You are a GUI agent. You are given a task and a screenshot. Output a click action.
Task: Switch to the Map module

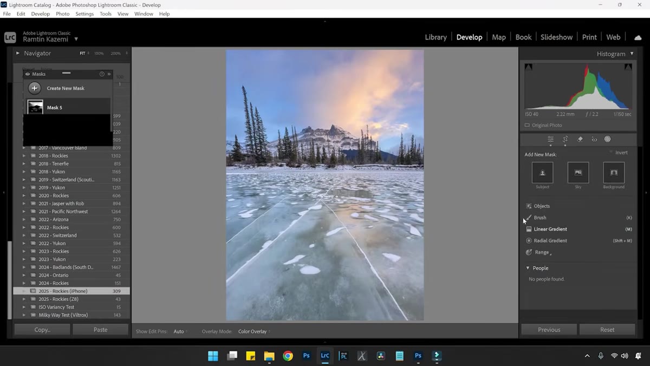[x=499, y=37]
